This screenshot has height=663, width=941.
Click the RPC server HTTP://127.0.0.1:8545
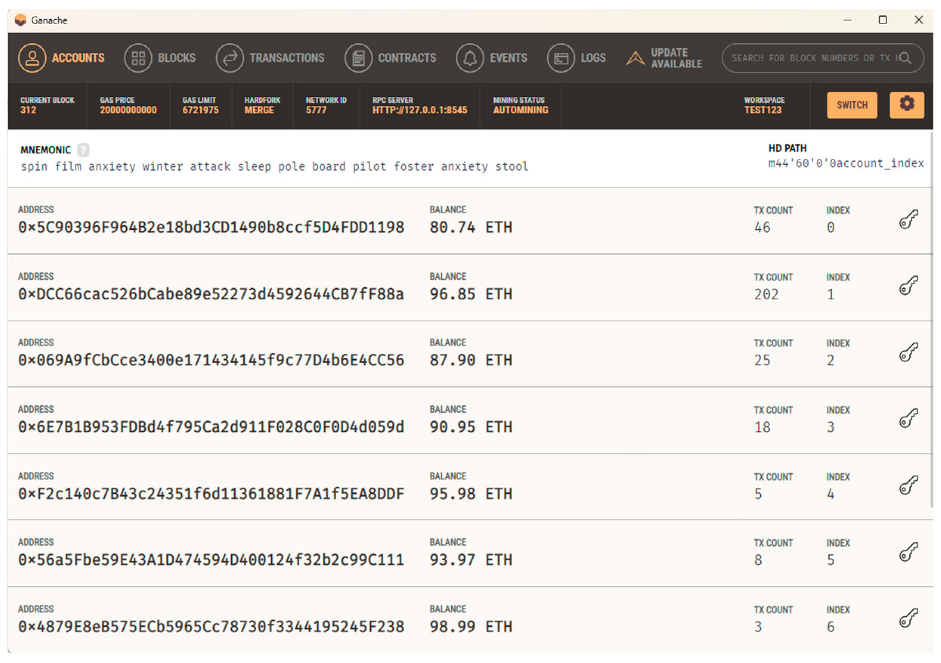point(420,110)
